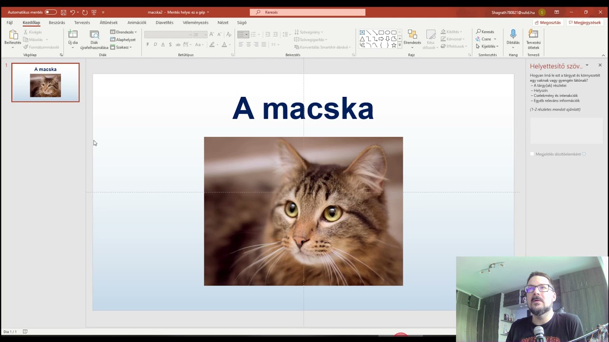609x342 pixels.
Task: Open the Véleményezés tab
Action: 196,22
